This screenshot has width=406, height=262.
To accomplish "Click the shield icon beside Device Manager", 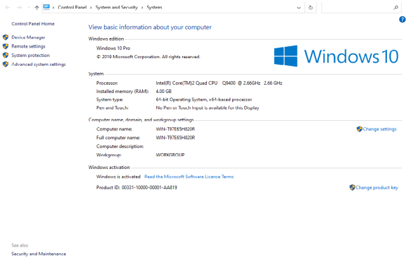I will [x=6, y=37].
